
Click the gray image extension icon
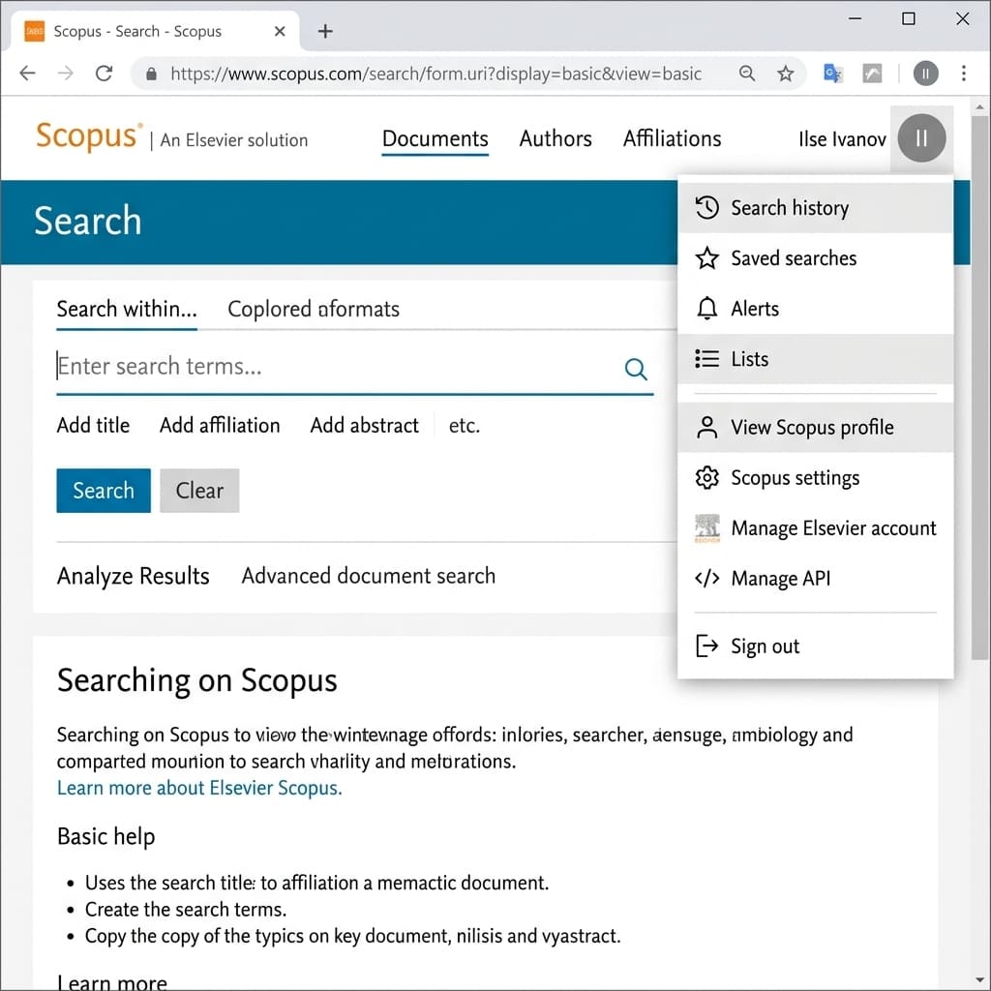(872, 74)
